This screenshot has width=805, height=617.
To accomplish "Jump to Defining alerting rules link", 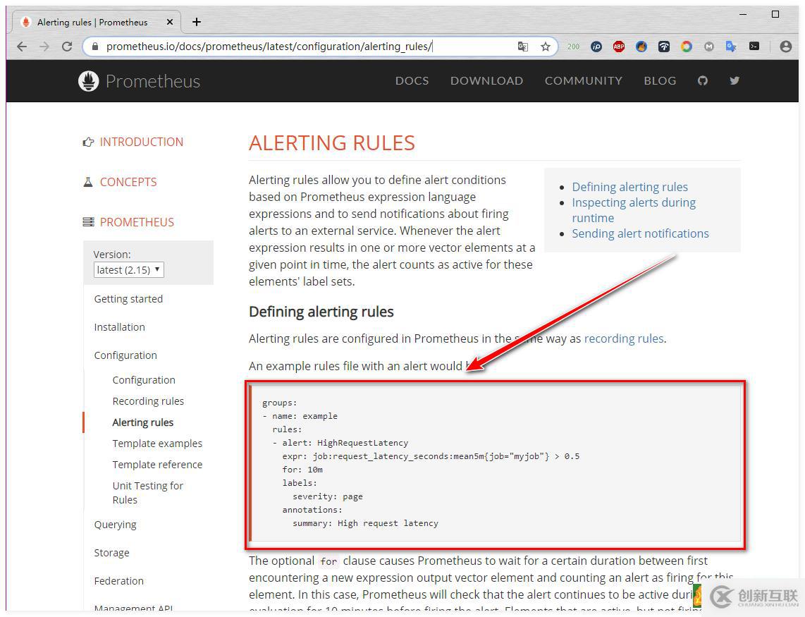I will (630, 187).
